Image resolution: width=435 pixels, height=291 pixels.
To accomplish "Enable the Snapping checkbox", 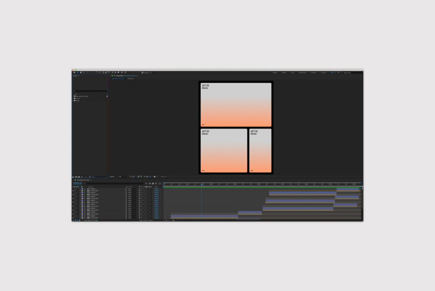I will point(142,73).
